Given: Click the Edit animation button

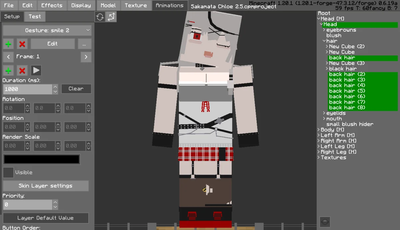Looking at the screenshot, I should (x=53, y=44).
